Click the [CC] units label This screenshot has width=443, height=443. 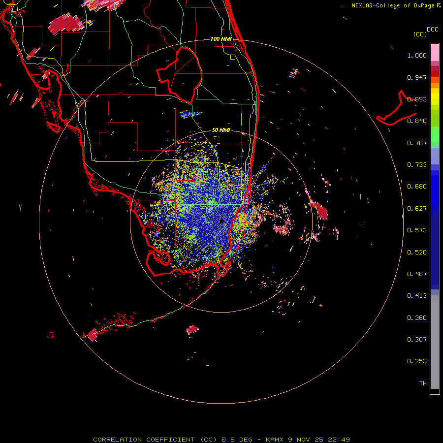point(420,34)
